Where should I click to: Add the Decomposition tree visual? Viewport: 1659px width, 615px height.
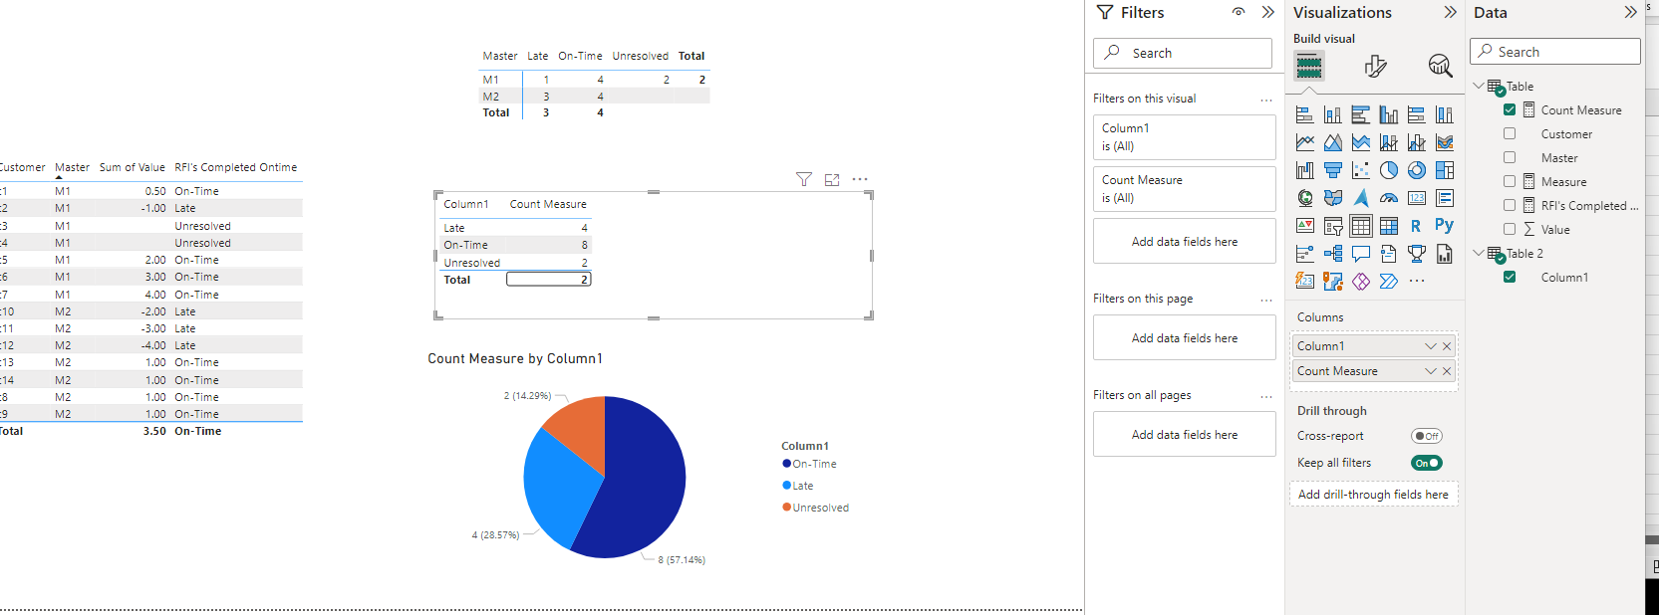[x=1332, y=254]
